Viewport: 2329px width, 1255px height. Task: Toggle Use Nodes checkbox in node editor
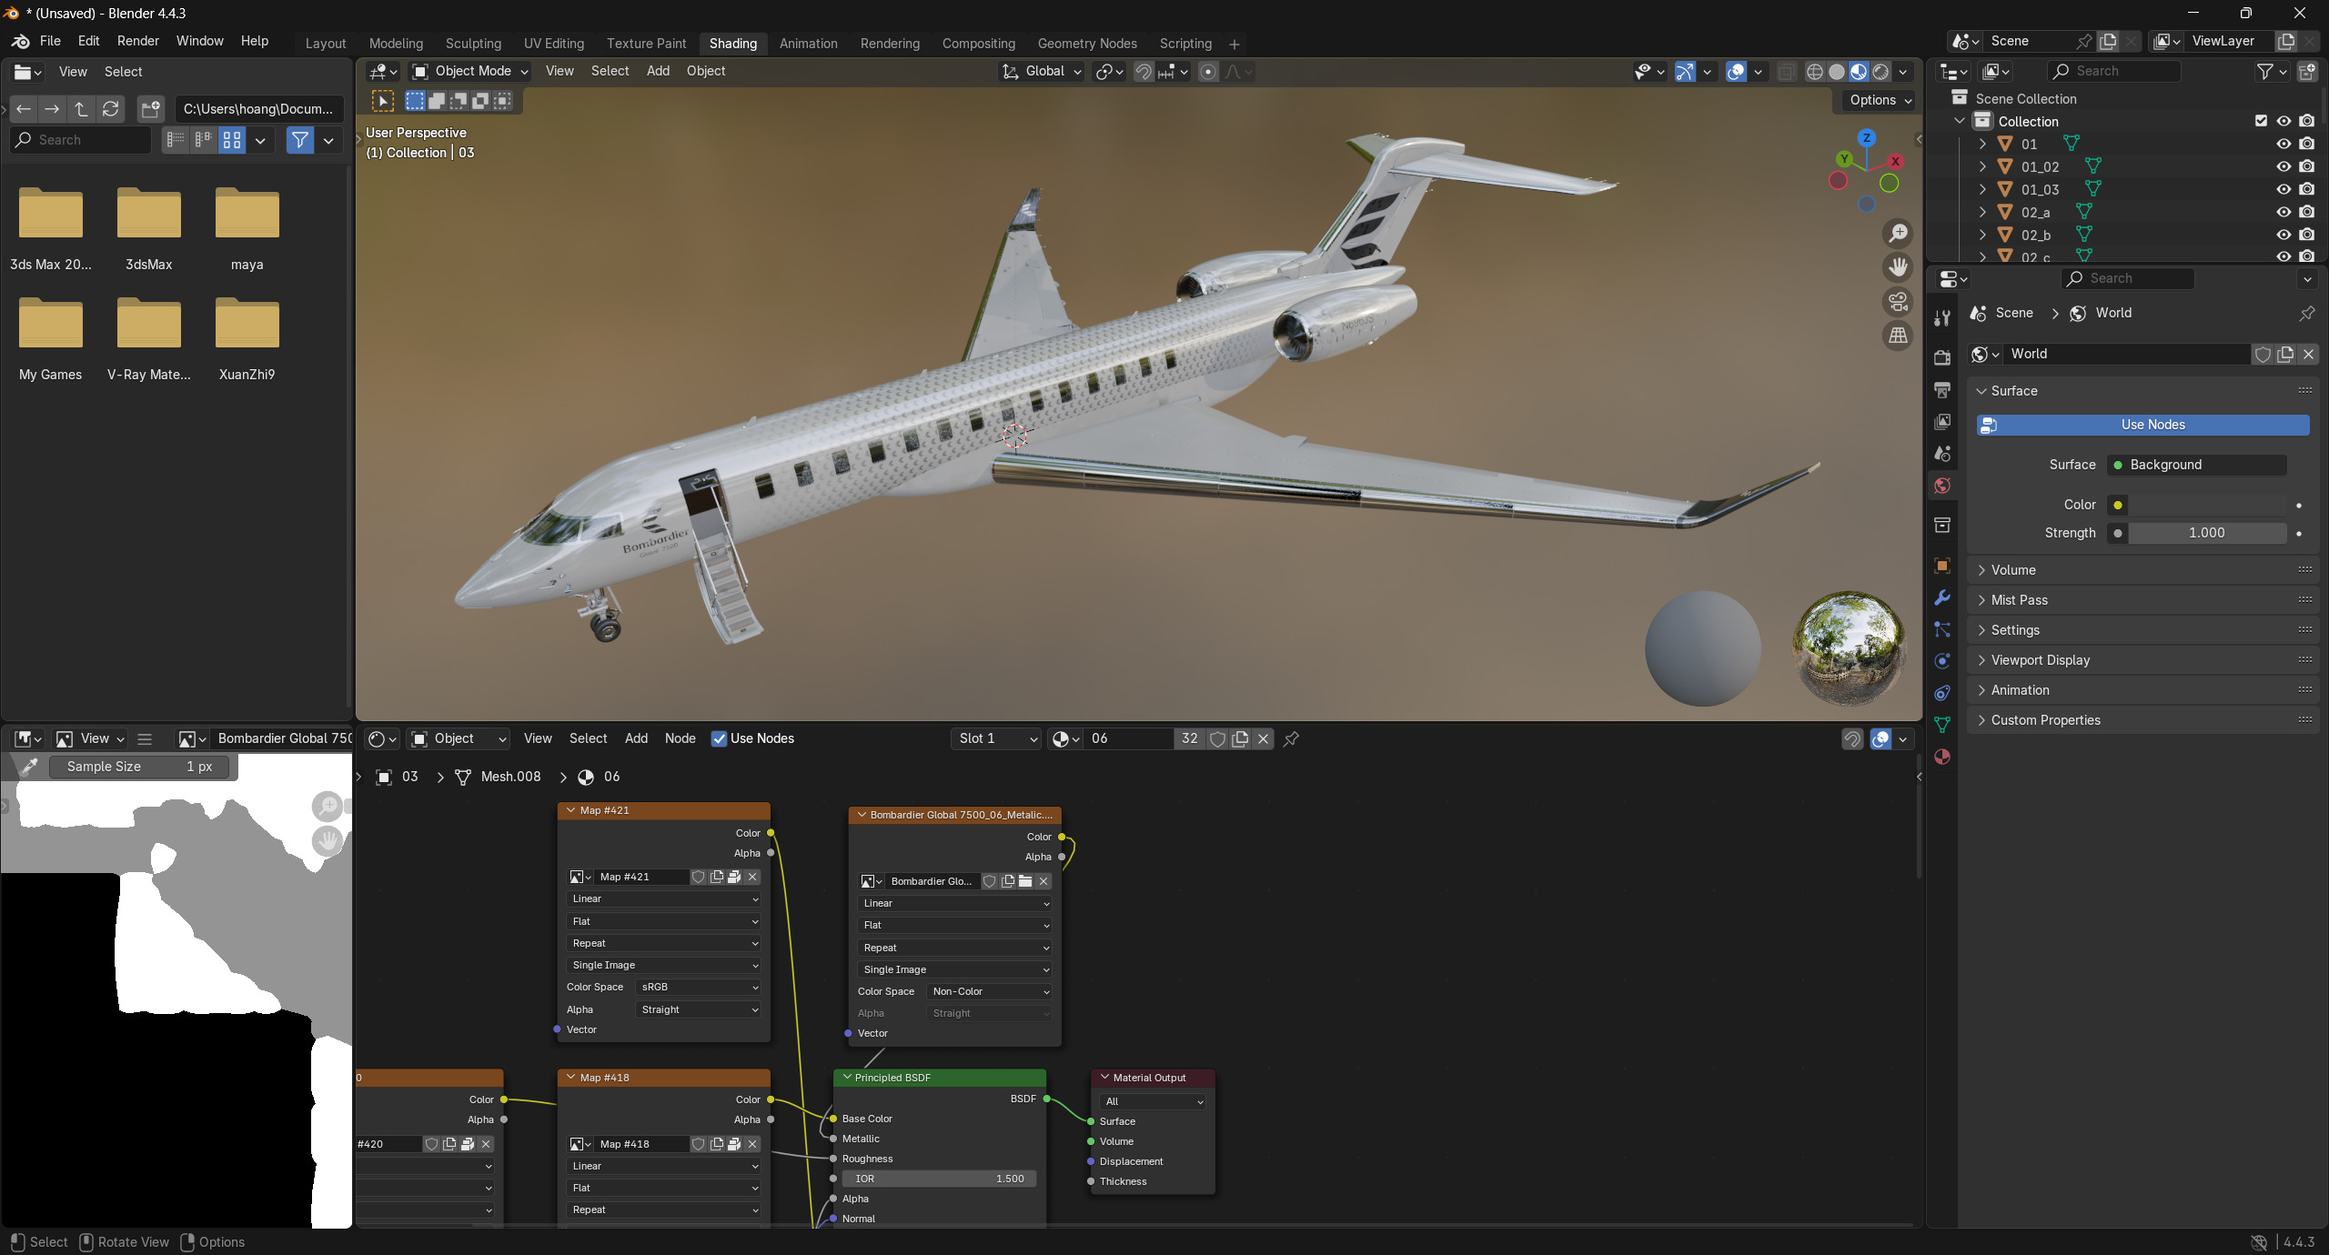click(719, 738)
